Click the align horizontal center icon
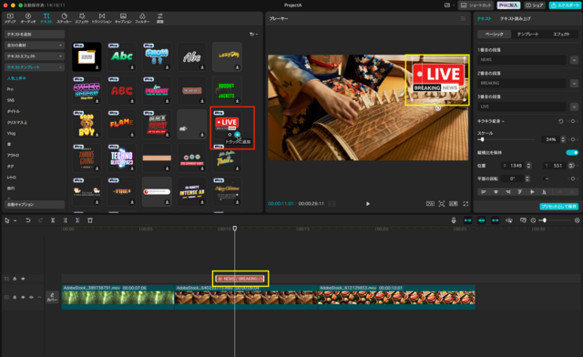The height and width of the screenshot is (357, 583). click(496, 192)
